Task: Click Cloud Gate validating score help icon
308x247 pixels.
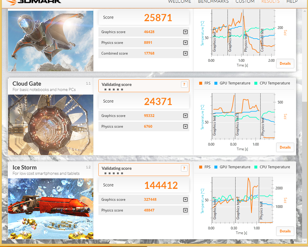Action: pos(184,84)
